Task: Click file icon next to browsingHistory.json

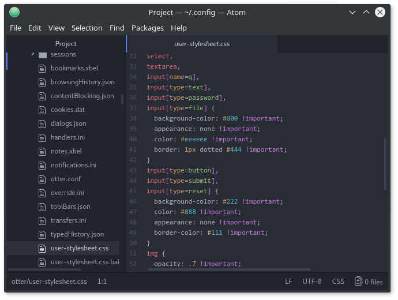Action: coord(42,82)
